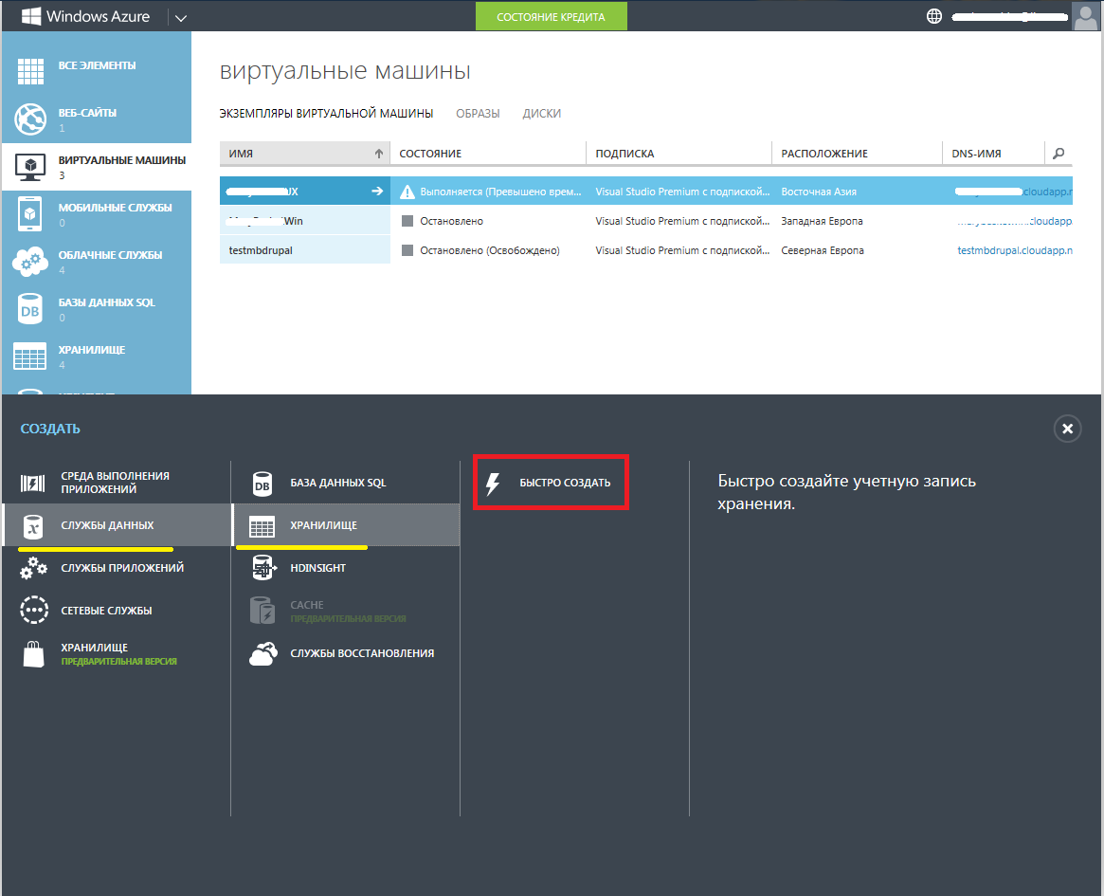This screenshot has height=896, width=1104.
Task: Open the ВЕБ-САЙТЫ section in sidebar
Action: pyautogui.click(x=30, y=118)
